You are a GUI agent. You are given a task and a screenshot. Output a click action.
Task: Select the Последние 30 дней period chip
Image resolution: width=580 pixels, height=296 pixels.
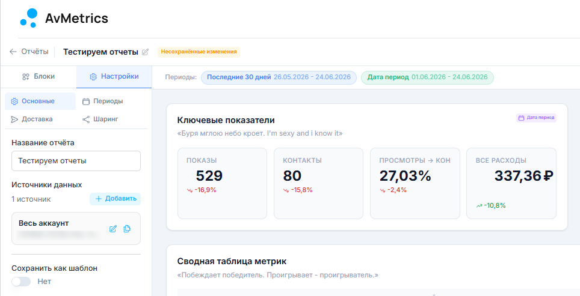[x=279, y=77]
